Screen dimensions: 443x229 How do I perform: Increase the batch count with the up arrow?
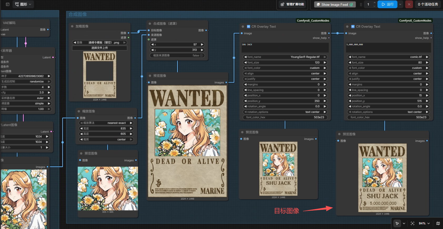[x=375, y=3]
